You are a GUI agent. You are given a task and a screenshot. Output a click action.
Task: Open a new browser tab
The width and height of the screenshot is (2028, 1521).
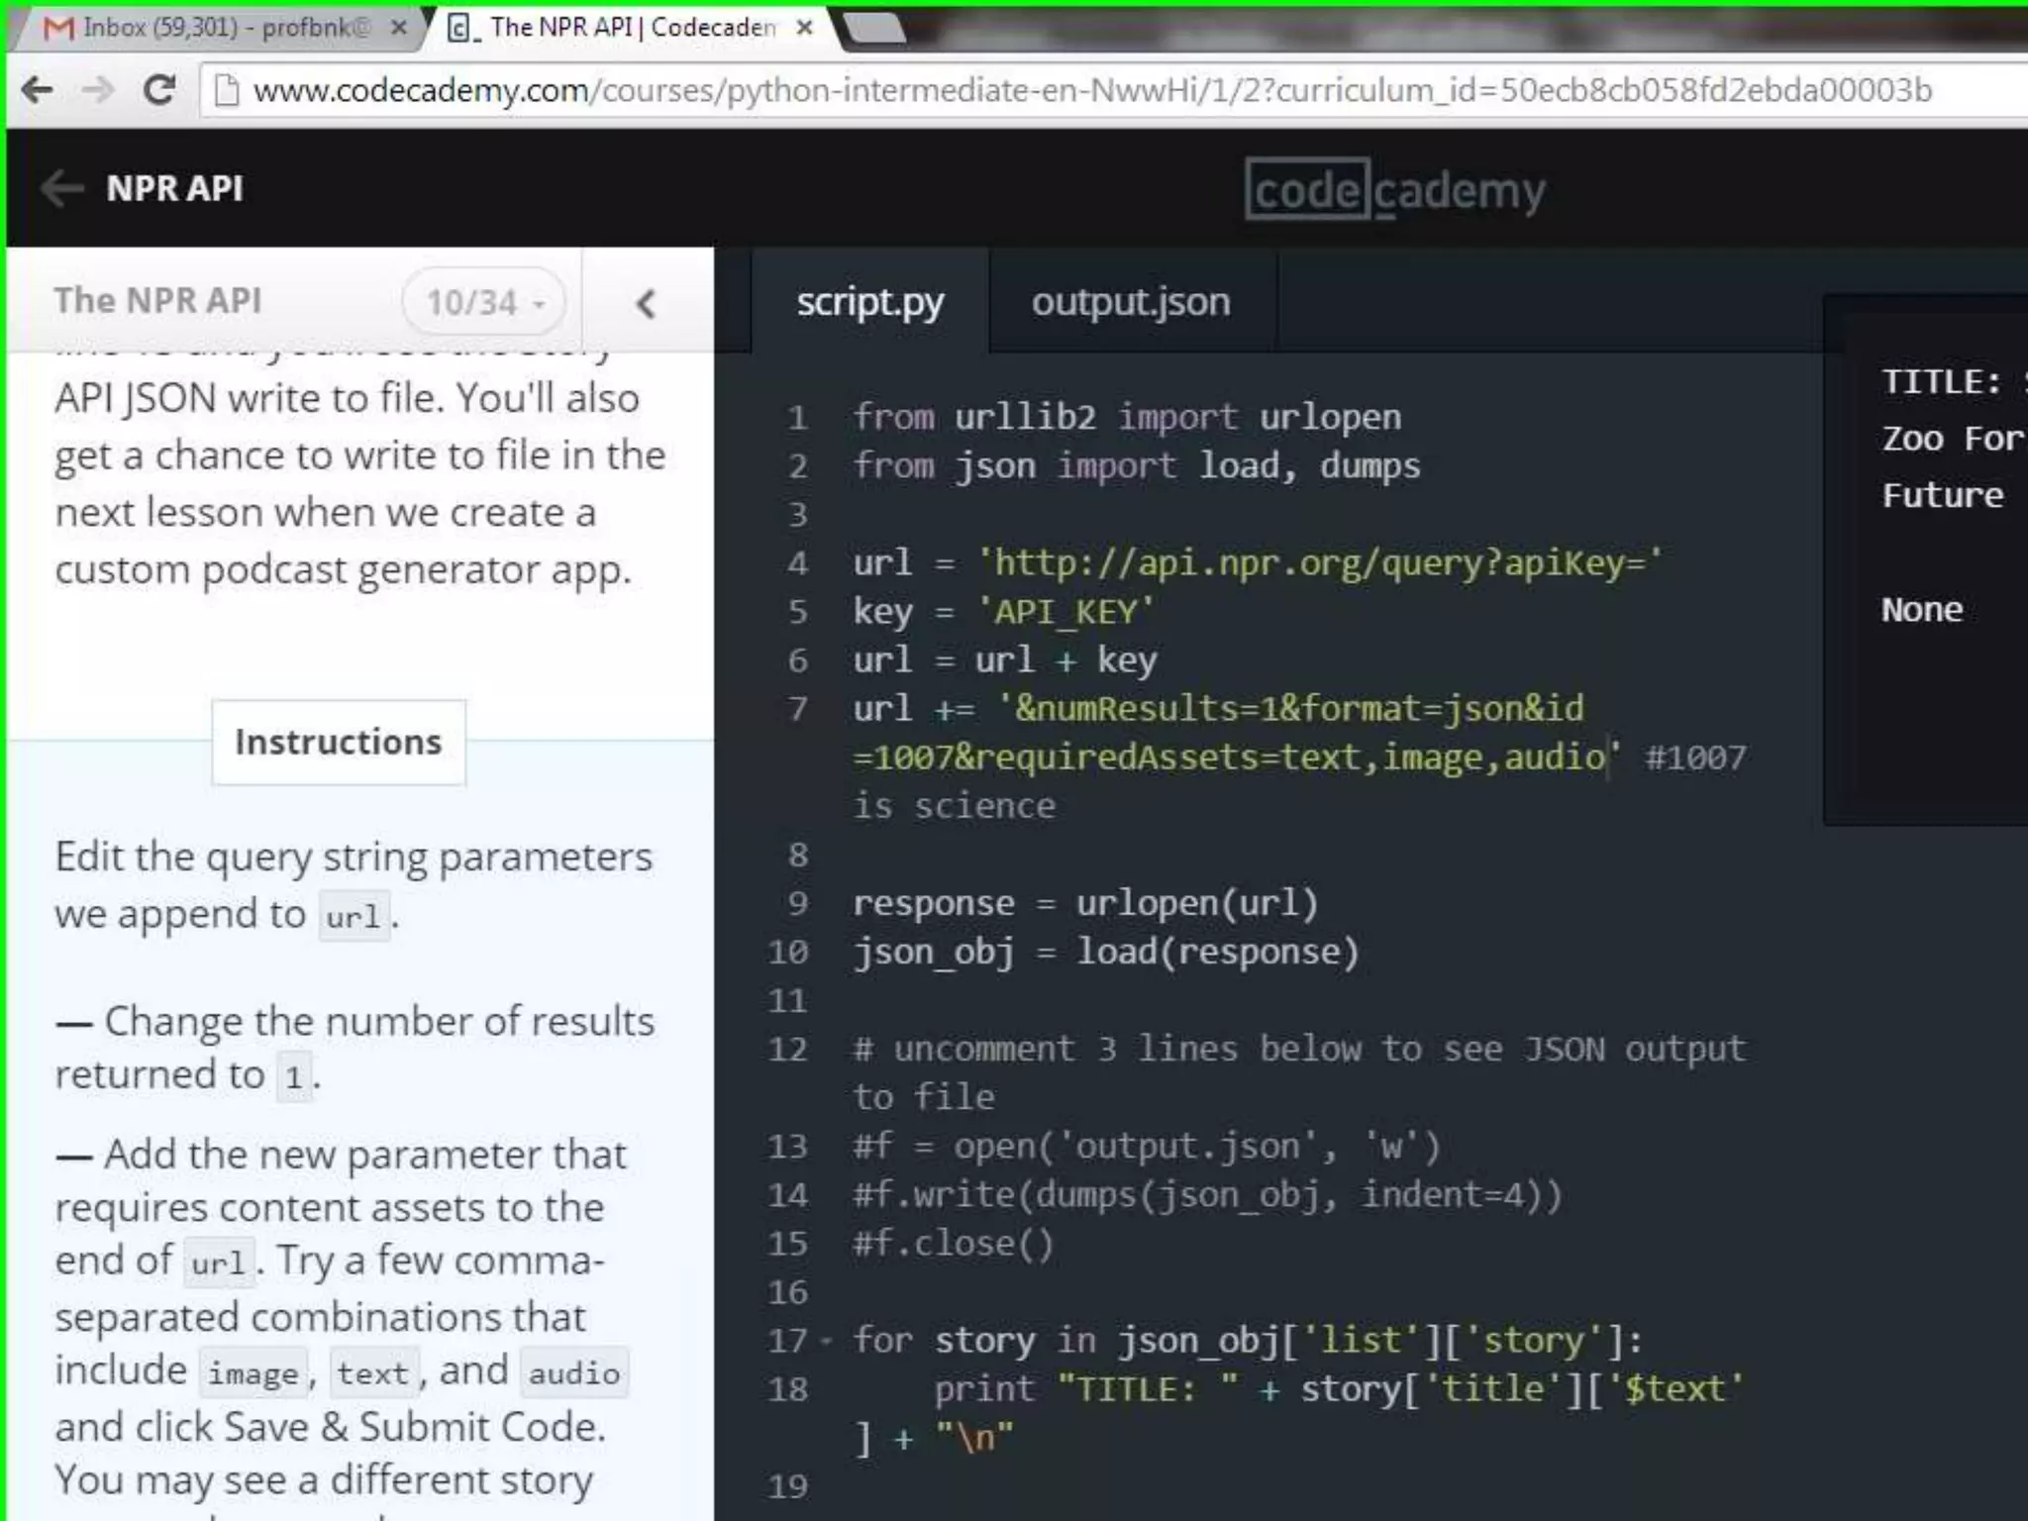pyautogui.click(x=873, y=28)
